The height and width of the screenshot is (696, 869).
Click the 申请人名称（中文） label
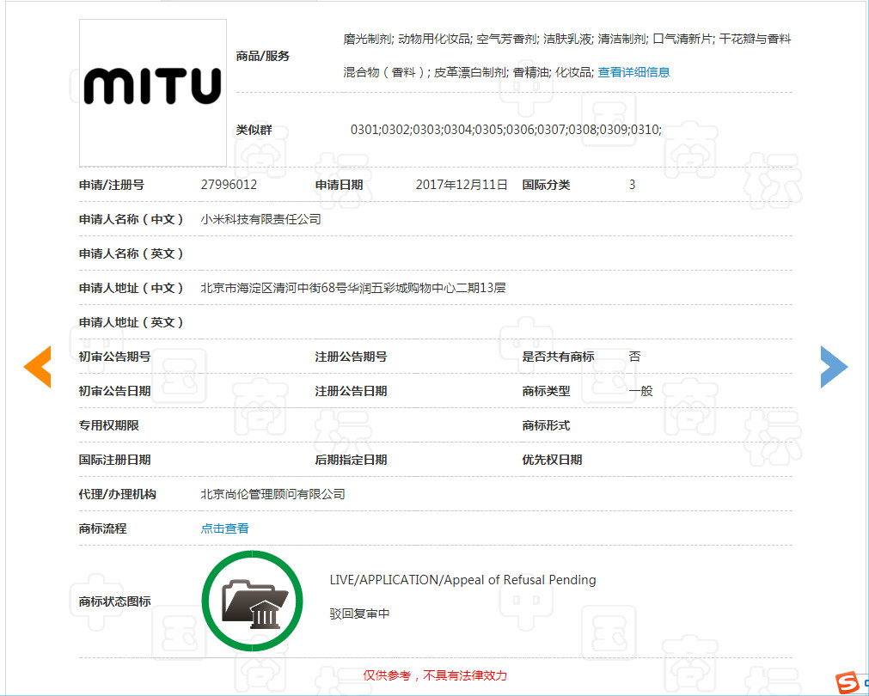click(132, 219)
